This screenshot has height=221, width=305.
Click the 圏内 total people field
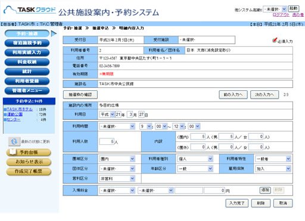(198, 137)
